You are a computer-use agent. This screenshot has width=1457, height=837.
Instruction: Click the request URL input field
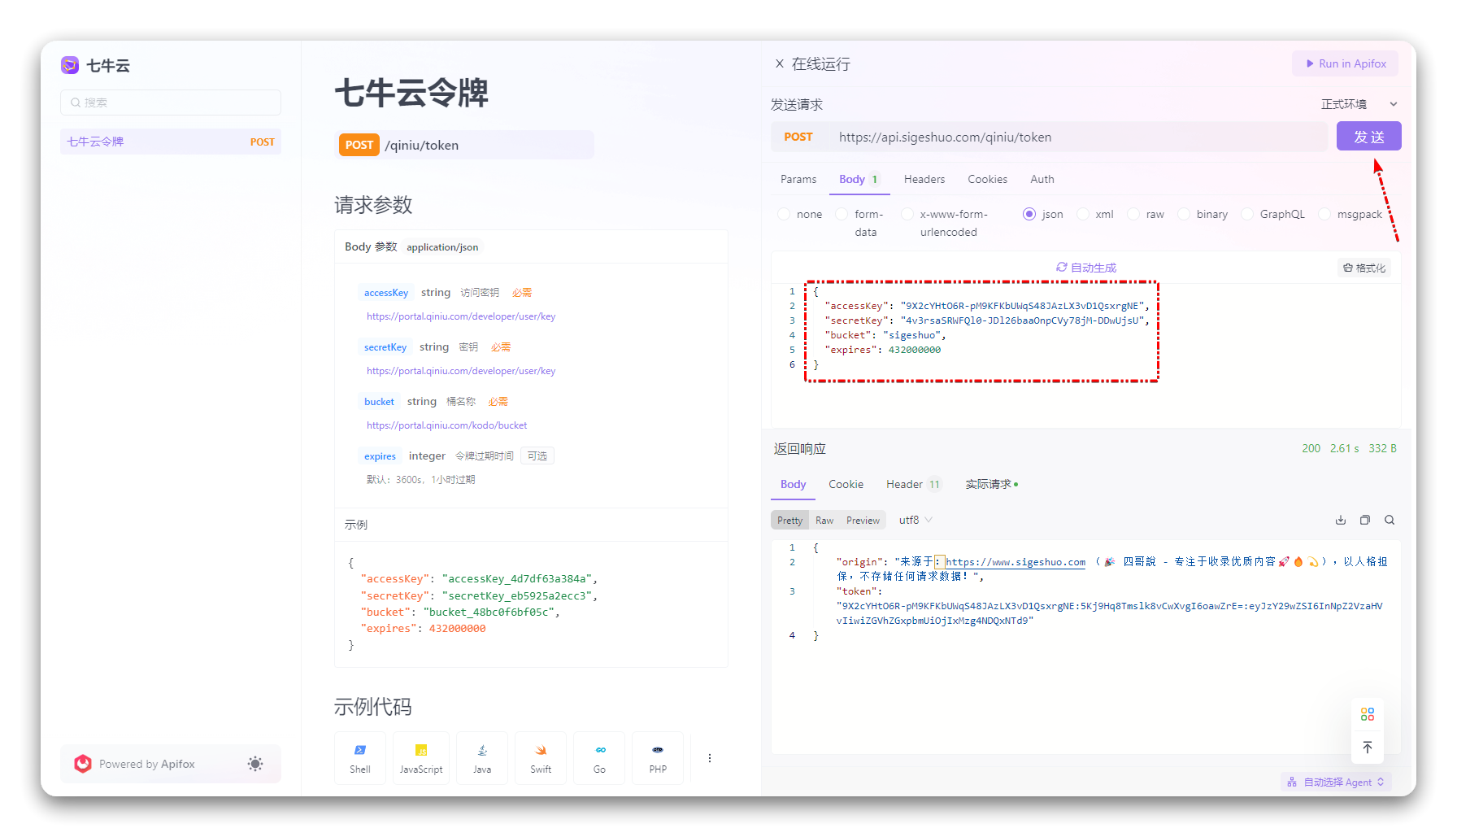click(x=1078, y=137)
